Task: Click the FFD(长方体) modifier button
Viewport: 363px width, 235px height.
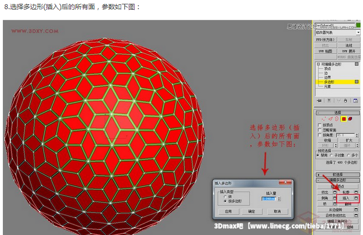Action: tap(326, 40)
